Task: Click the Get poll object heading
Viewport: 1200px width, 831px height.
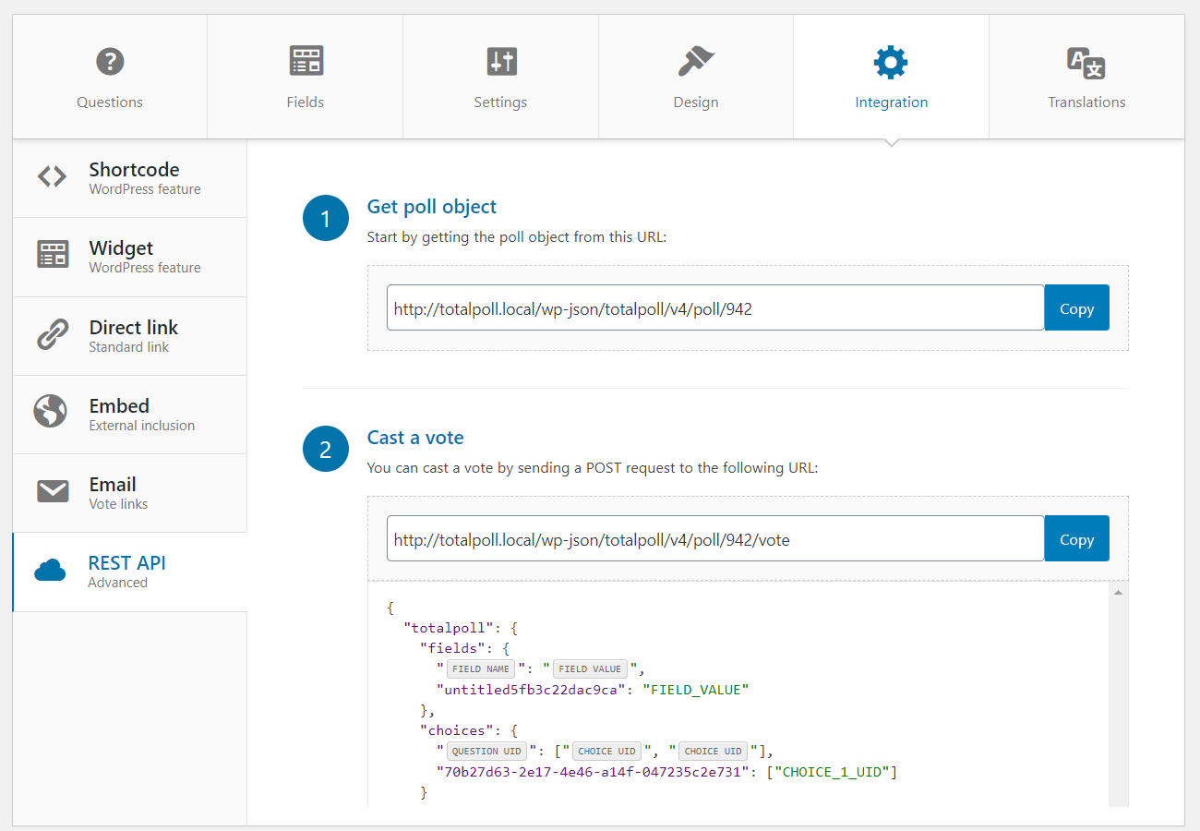Action: coord(432,207)
